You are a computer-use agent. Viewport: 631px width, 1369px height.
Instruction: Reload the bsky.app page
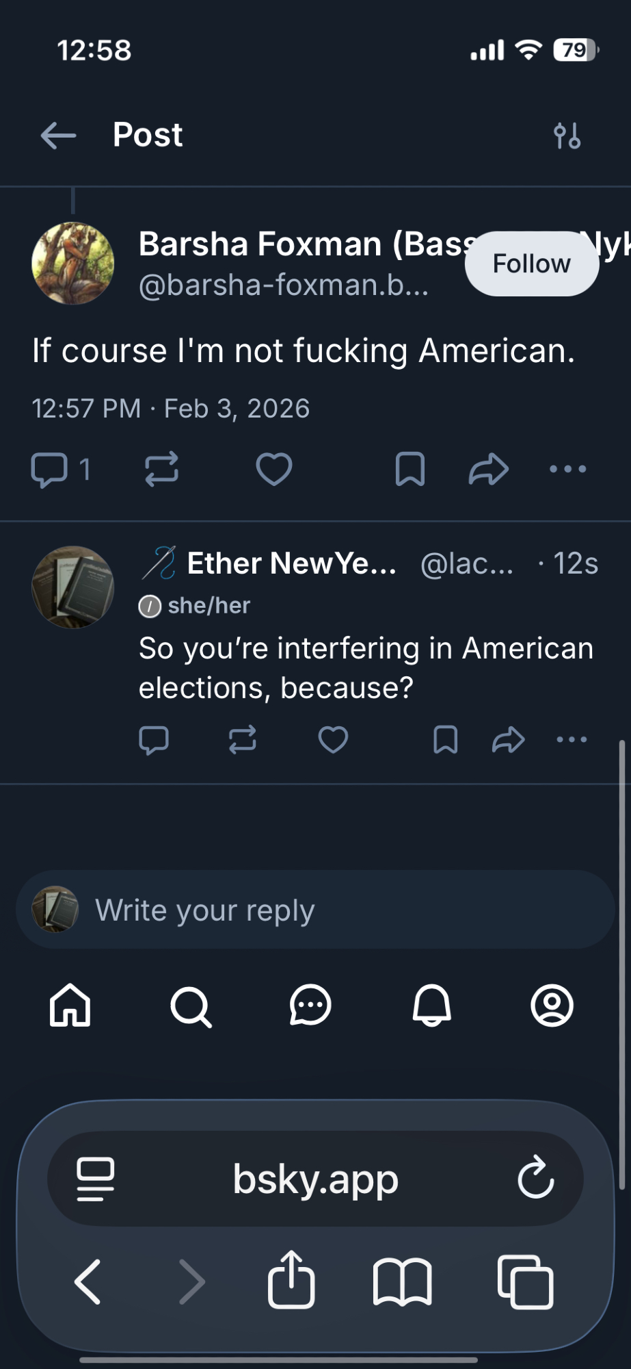[x=535, y=1178]
